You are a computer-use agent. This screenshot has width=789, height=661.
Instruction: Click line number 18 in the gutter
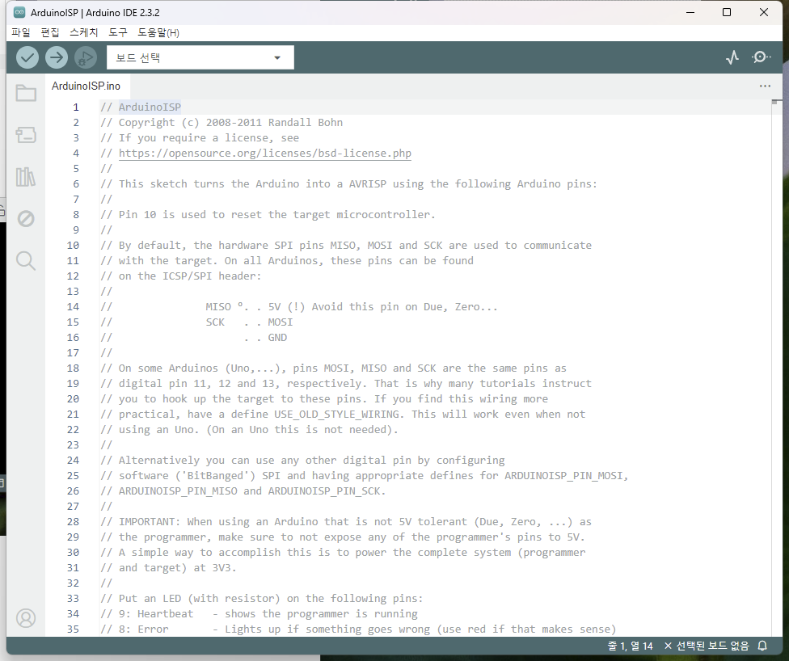tap(73, 368)
